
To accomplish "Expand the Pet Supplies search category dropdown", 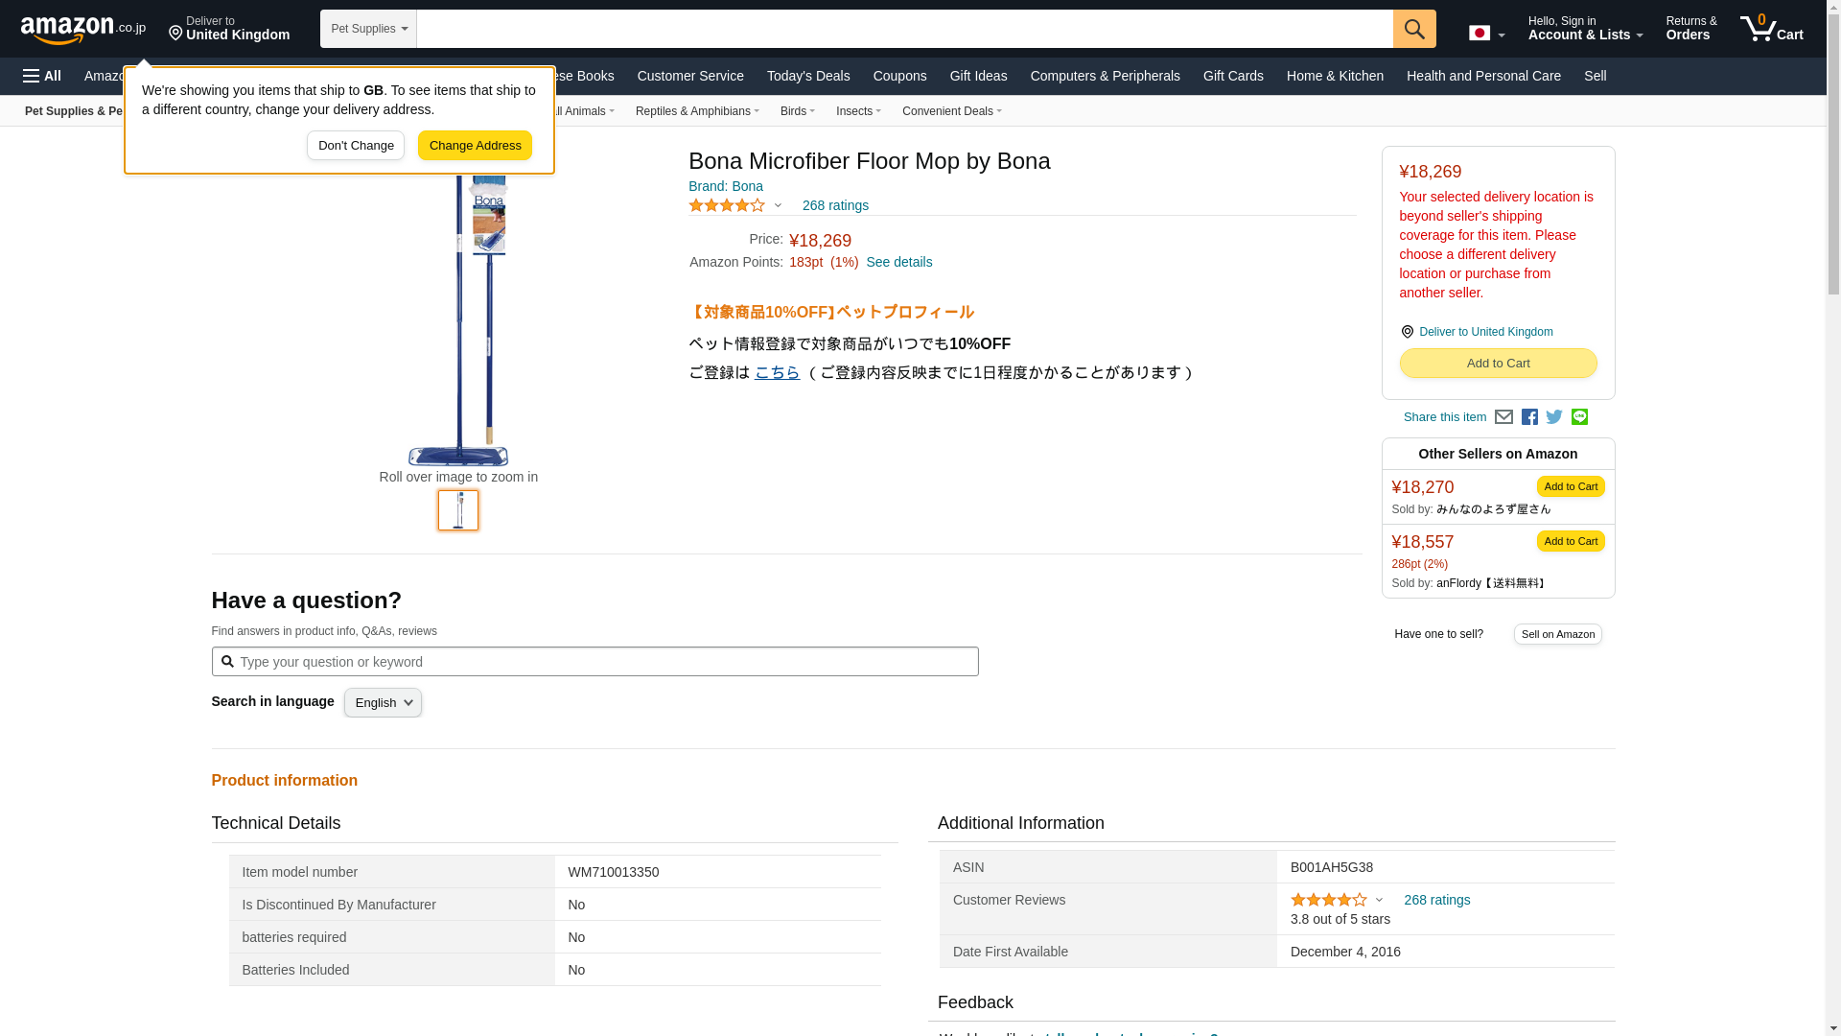I will [x=368, y=29].
